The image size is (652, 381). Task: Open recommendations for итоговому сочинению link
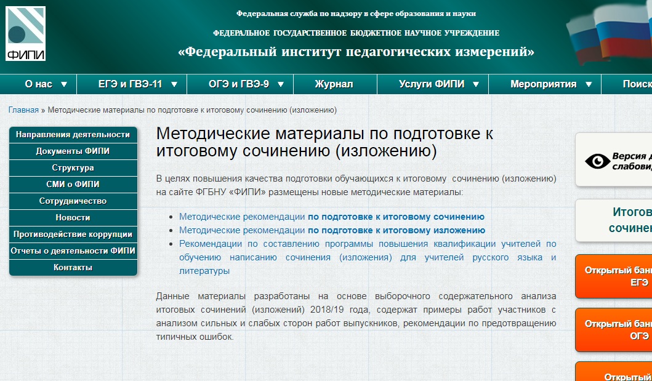click(x=331, y=217)
